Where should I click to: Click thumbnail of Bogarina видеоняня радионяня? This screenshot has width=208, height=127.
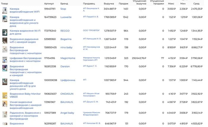(5, 41)
